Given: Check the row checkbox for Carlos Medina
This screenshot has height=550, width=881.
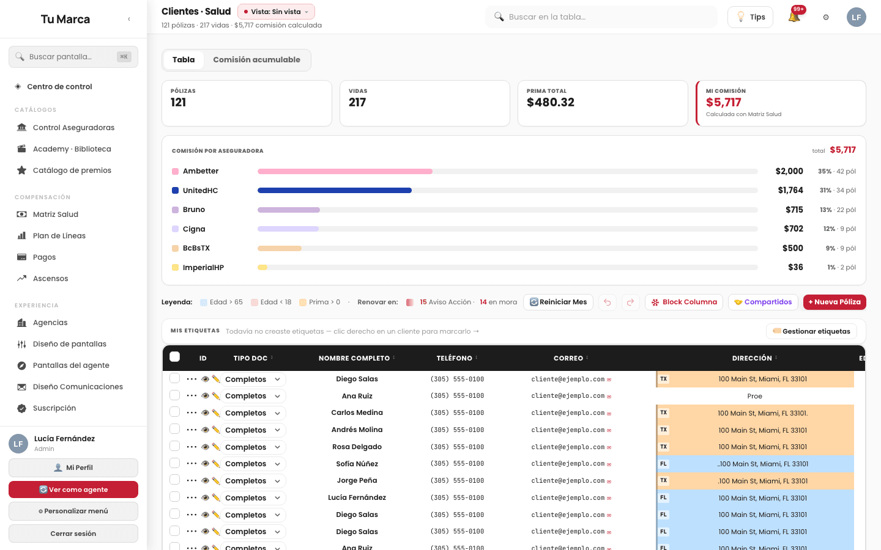Looking at the screenshot, I should pyautogui.click(x=175, y=413).
